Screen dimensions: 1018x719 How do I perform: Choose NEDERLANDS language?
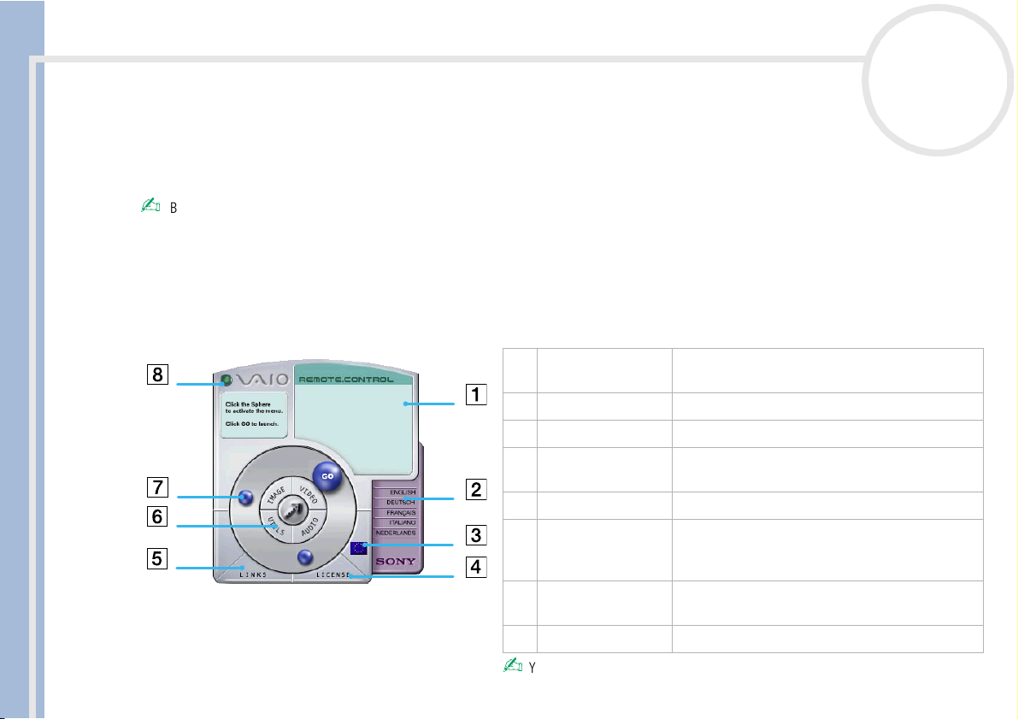click(x=396, y=533)
